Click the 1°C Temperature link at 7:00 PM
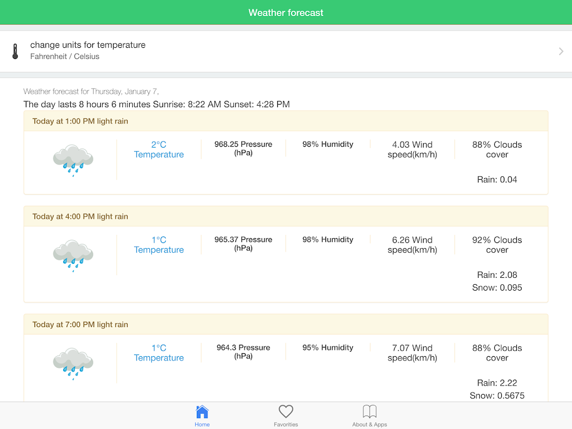The image size is (572, 429). pyautogui.click(x=159, y=353)
